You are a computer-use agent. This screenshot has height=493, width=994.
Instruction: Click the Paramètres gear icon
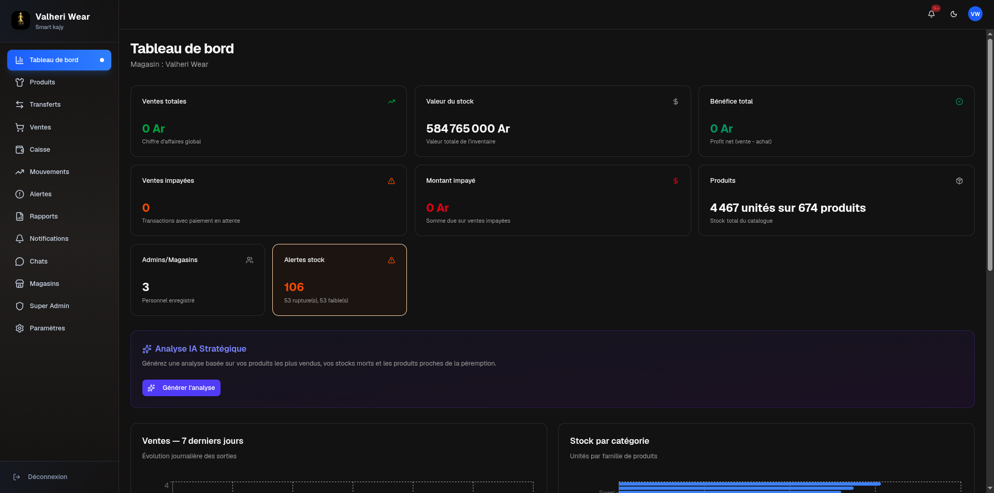click(20, 328)
